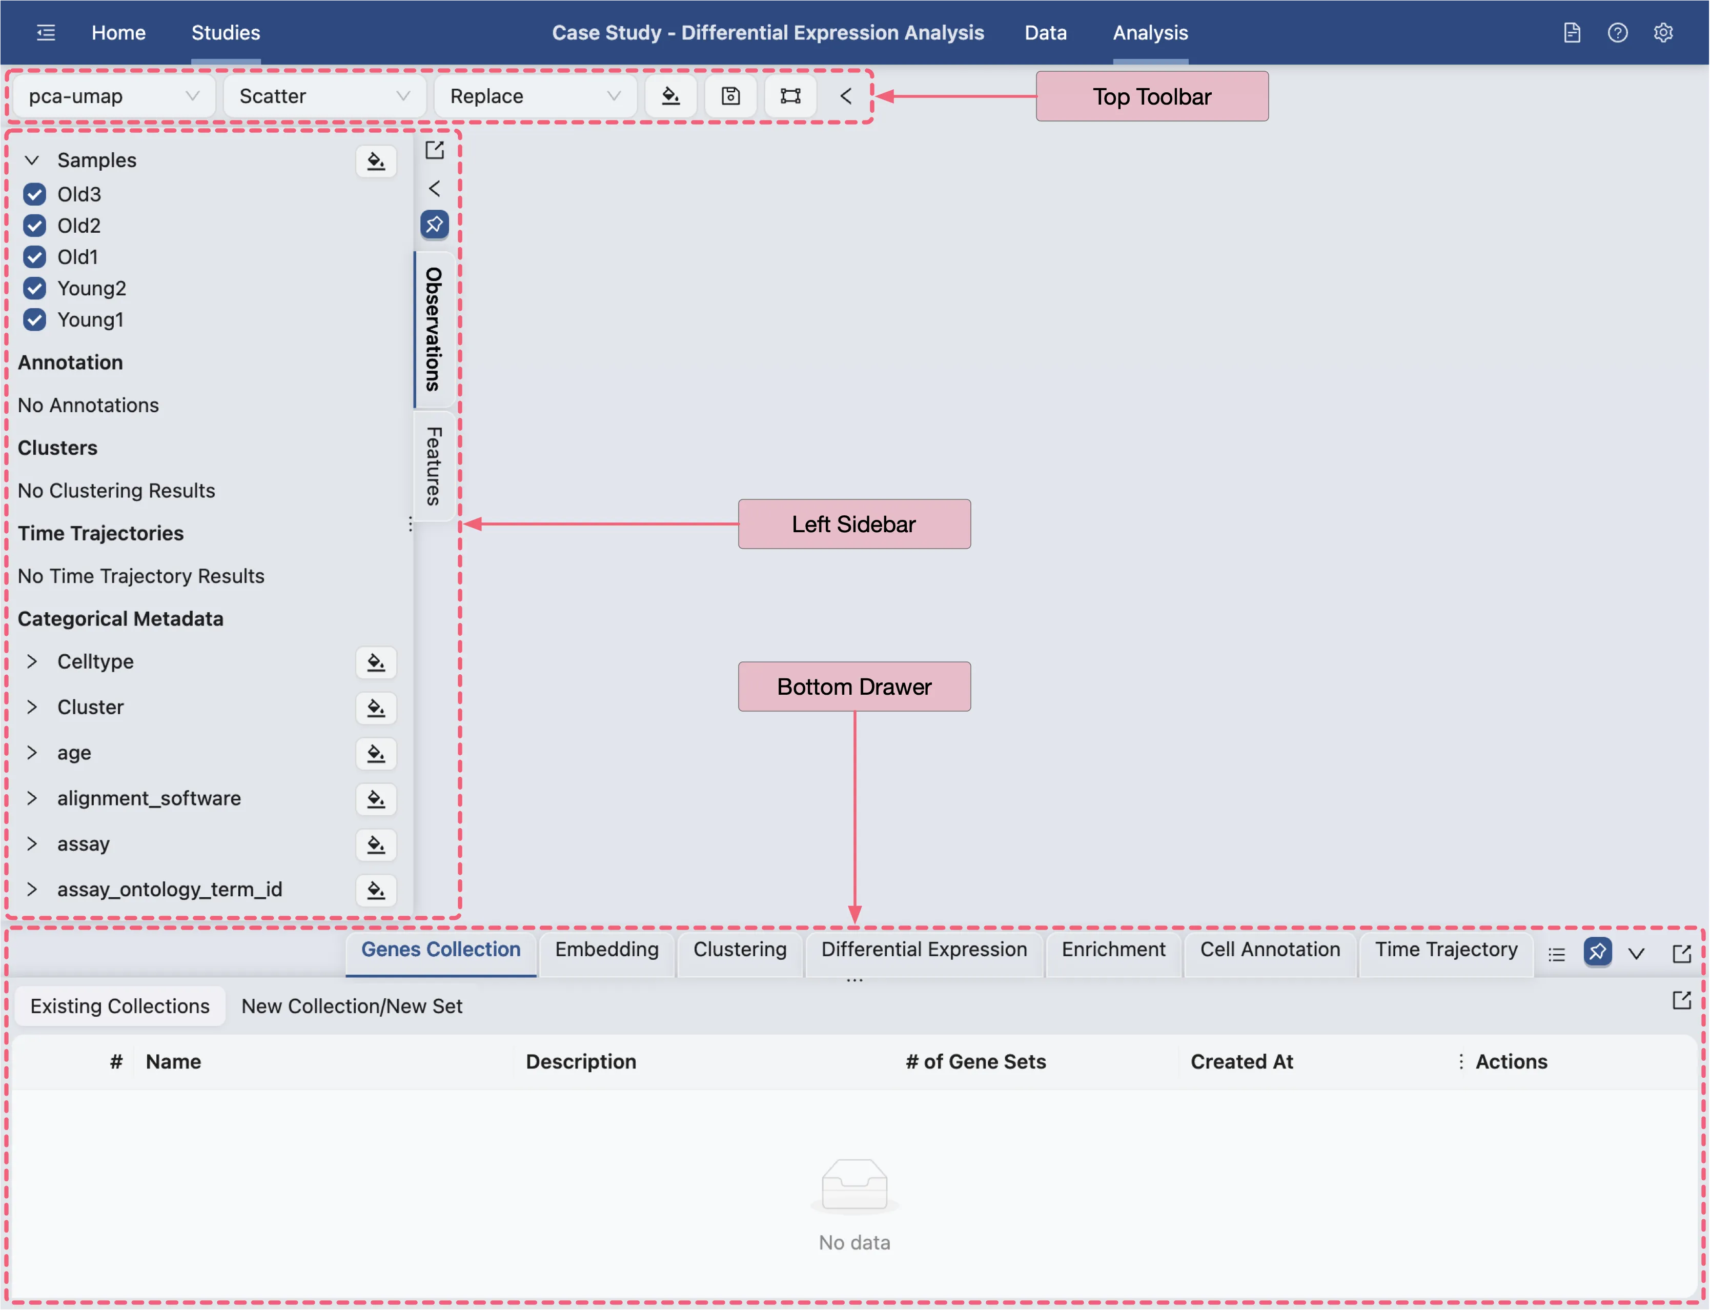Expand the alignment_software metadata group
This screenshot has height=1310, width=1710.
[x=32, y=798]
